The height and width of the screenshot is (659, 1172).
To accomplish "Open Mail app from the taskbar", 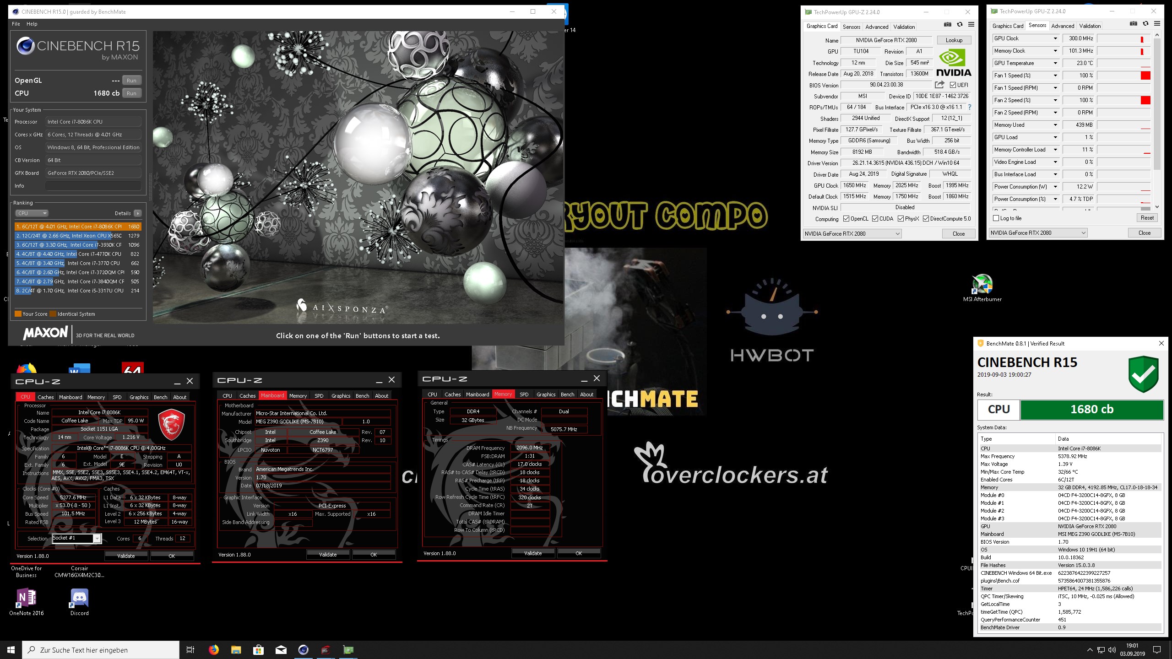I will [281, 650].
